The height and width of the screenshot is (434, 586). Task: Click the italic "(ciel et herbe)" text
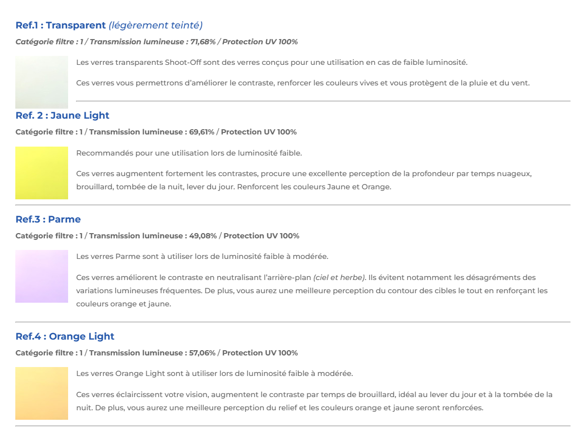pos(339,277)
